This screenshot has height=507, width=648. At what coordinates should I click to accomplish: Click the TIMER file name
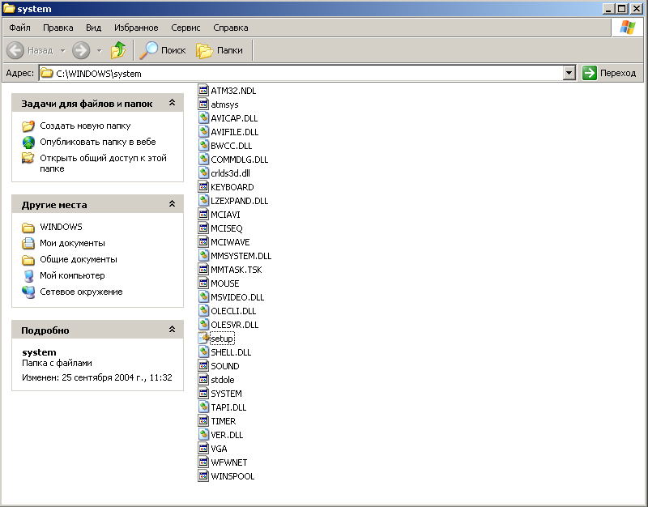[x=224, y=421]
